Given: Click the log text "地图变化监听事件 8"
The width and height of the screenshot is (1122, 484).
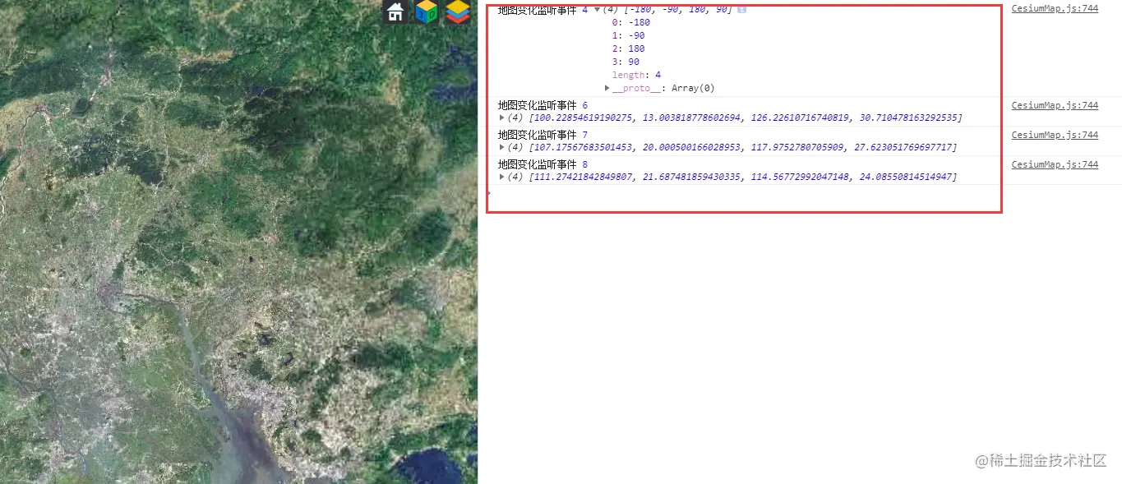Looking at the screenshot, I should 543,164.
